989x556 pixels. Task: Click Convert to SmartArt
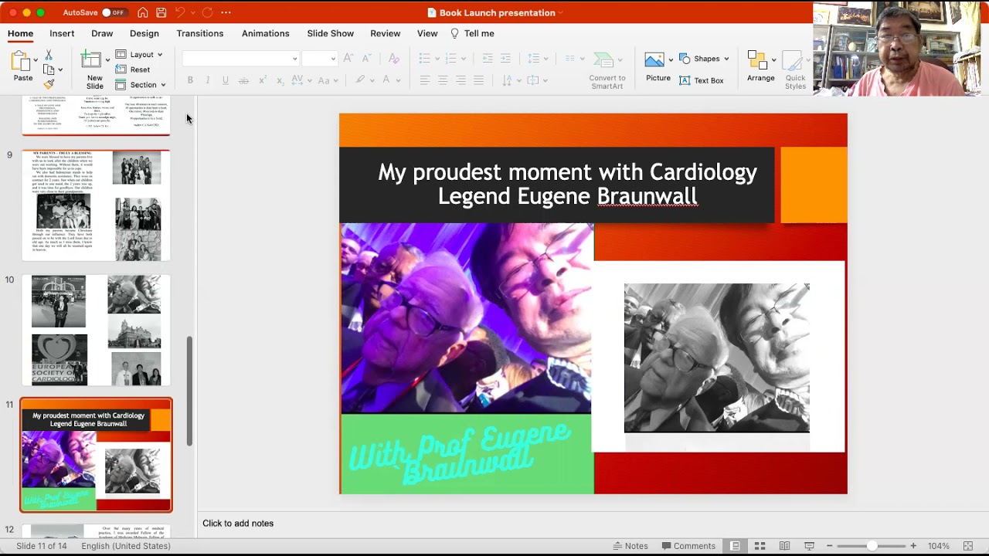tap(607, 70)
